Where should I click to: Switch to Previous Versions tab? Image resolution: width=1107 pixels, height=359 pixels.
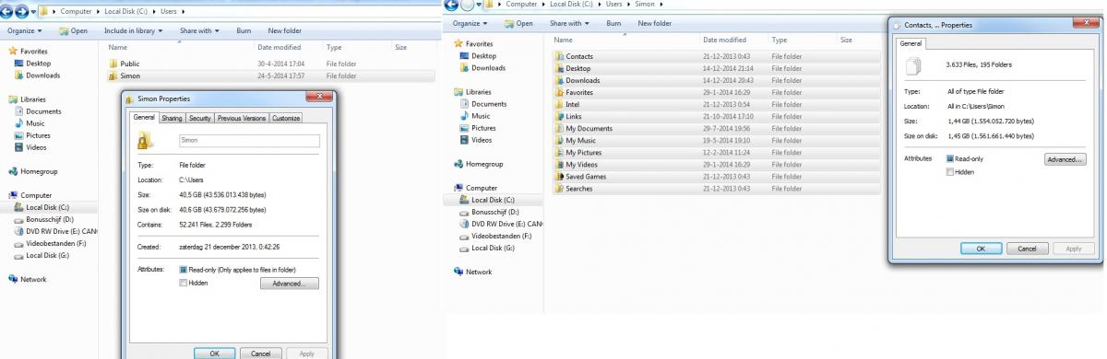(x=242, y=118)
